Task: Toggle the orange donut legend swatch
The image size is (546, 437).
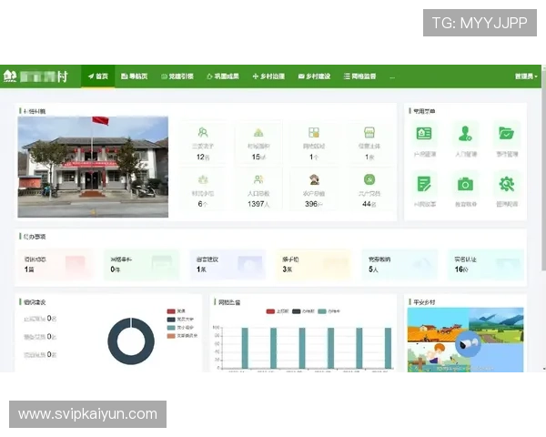Action: pos(171,336)
